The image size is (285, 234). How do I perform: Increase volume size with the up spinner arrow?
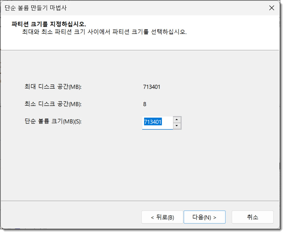[177, 119]
